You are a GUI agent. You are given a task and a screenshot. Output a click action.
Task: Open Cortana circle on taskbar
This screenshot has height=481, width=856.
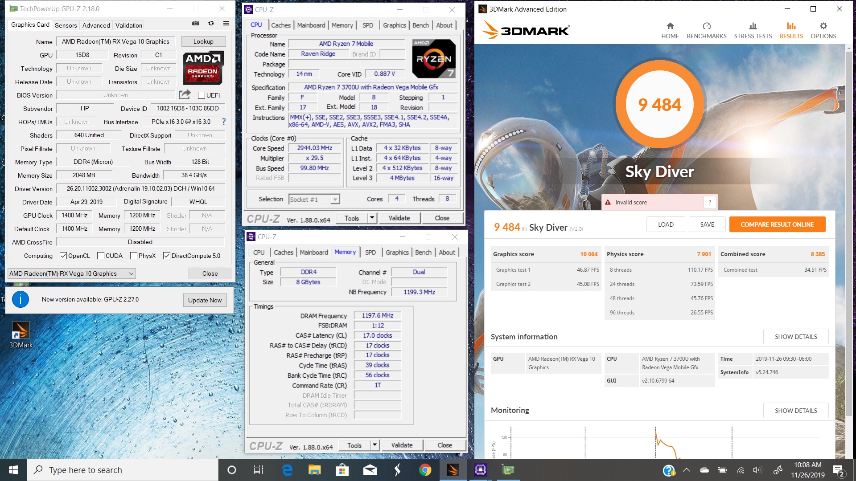tap(231, 470)
